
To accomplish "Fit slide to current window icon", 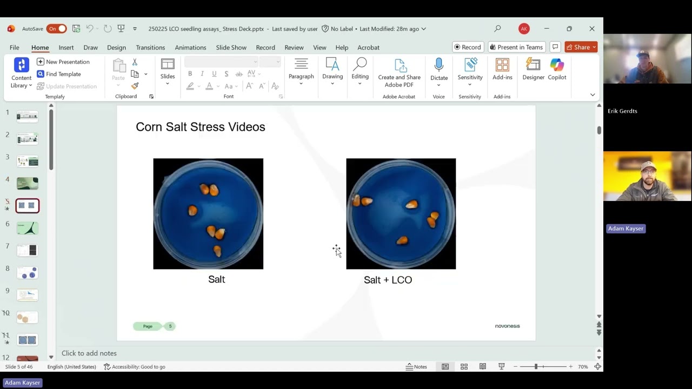I will pos(597,366).
